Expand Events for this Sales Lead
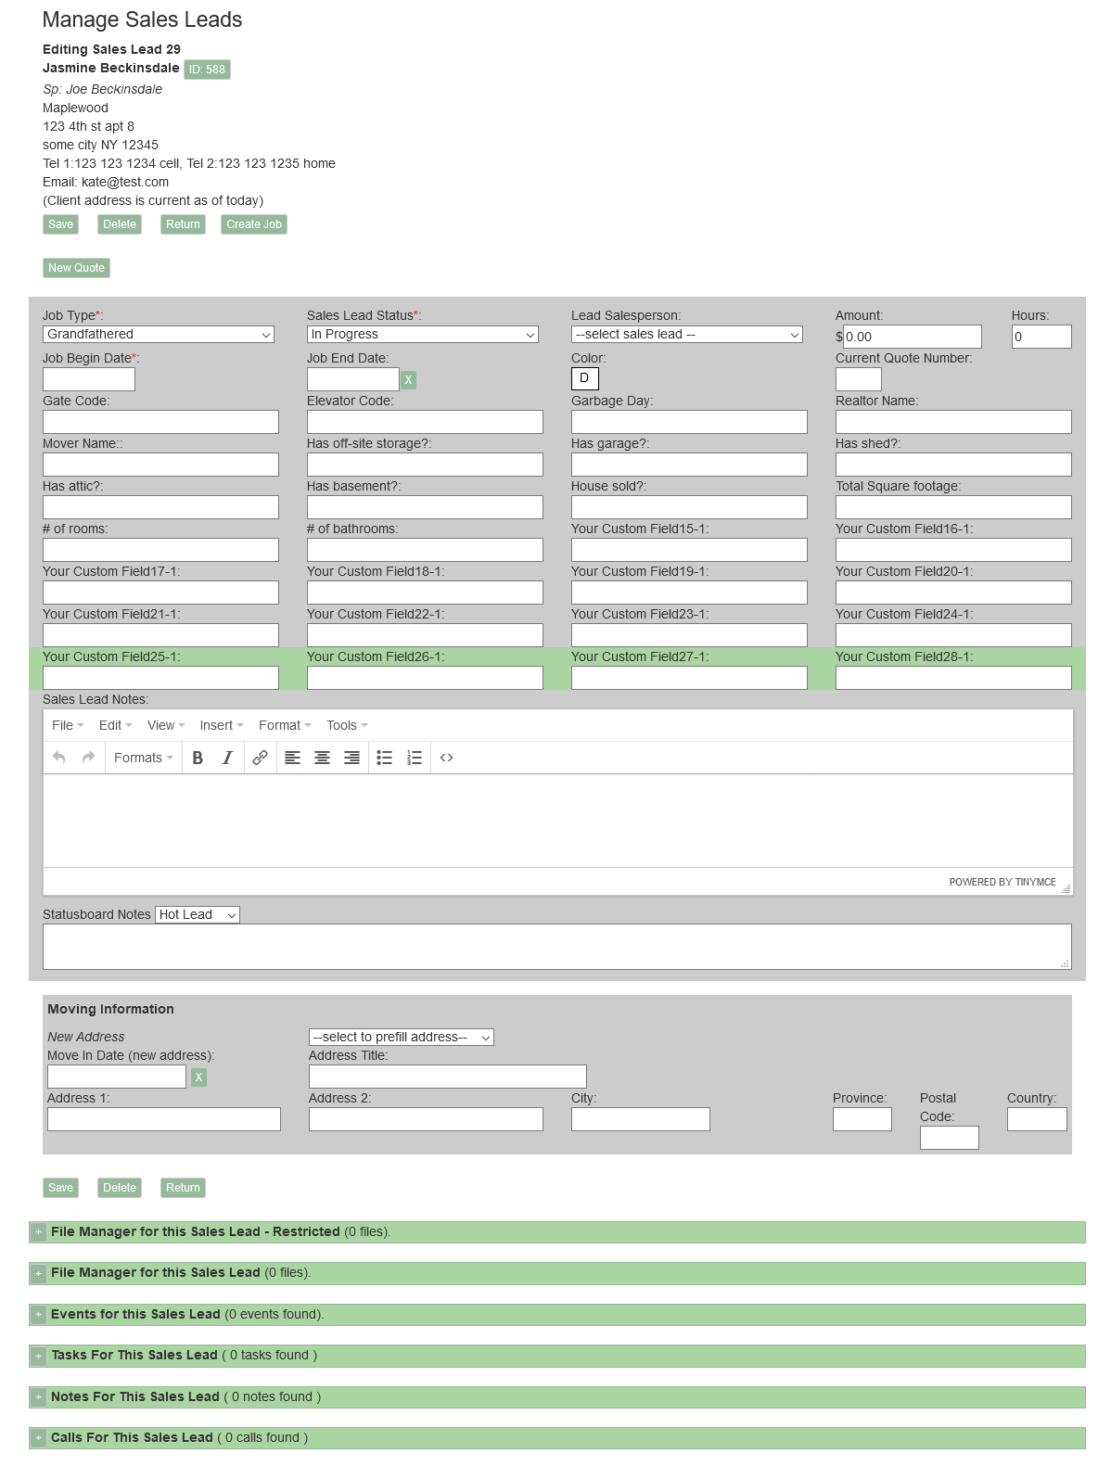 [39, 1315]
